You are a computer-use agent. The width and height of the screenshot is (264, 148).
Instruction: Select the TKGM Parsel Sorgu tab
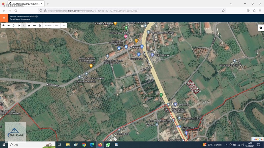[26, 4]
